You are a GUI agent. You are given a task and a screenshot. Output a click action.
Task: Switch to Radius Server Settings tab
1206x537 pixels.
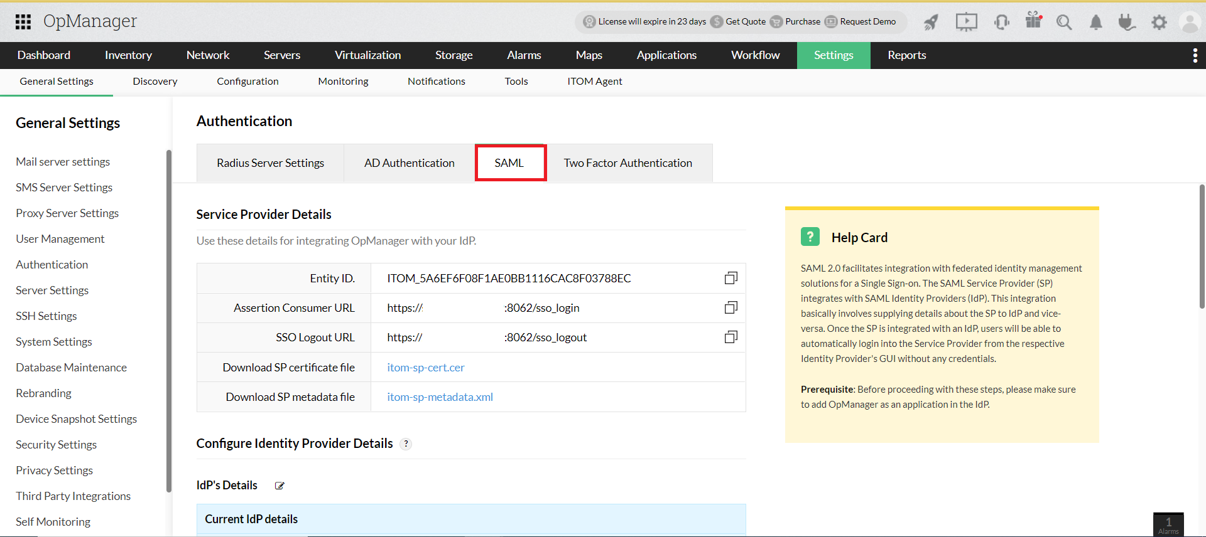pos(271,163)
